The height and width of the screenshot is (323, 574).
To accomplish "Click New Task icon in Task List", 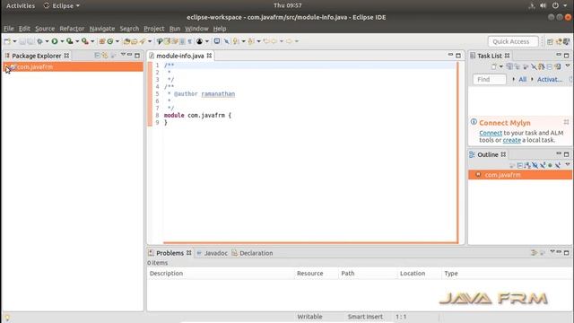I will coord(494,66).
